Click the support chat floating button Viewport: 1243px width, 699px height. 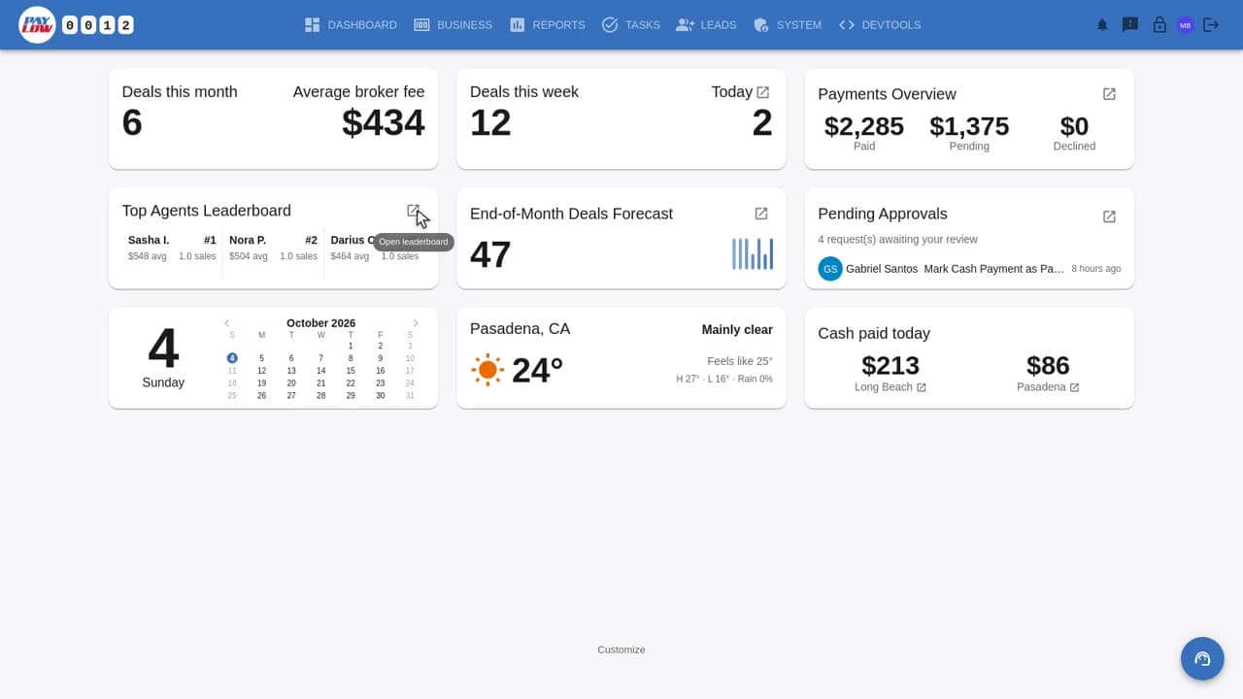tap(1202, 658)
